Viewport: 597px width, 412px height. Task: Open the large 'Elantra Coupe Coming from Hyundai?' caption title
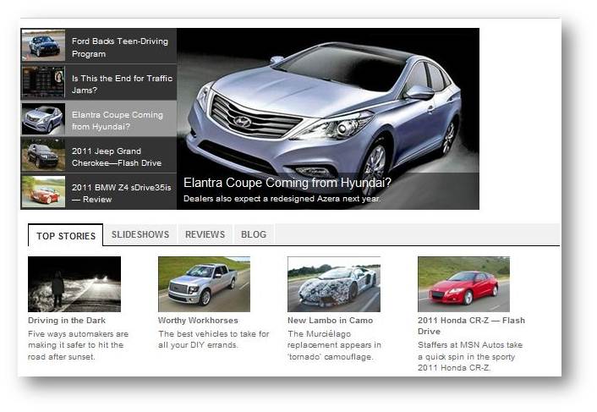point(287,183)
